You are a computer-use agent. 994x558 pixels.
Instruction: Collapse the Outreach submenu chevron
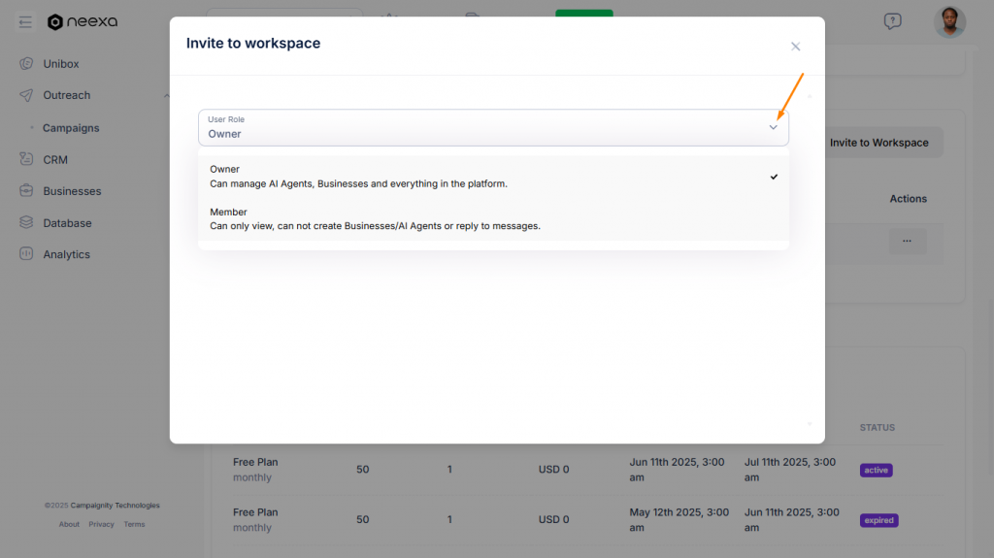tap(166, 96)
